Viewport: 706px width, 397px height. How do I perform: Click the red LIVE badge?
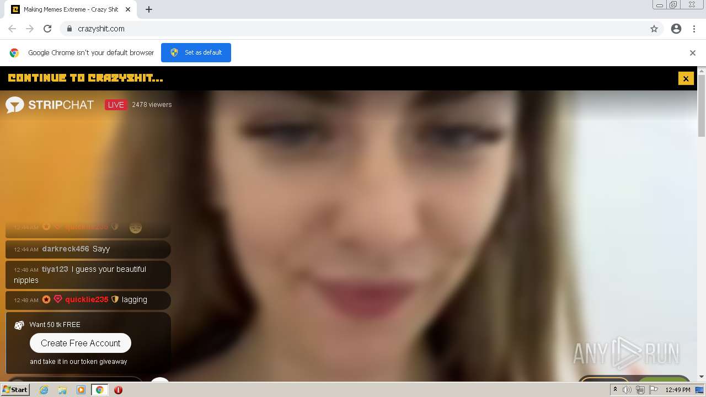point(116,105)
